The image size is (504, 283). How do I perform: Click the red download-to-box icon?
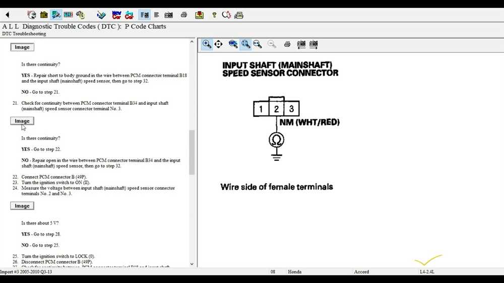[199, 15]
